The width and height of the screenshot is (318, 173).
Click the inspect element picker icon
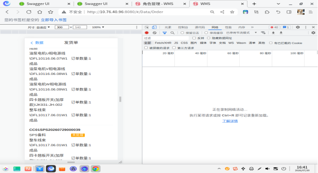click(146, 27)
